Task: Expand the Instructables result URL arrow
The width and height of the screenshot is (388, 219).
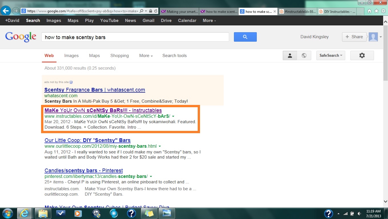Action: click(x=173, y=116)
